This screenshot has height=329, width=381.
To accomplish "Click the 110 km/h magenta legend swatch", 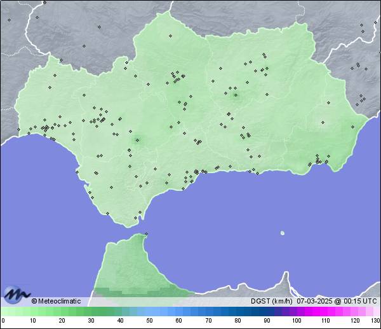I will point(326,311).
